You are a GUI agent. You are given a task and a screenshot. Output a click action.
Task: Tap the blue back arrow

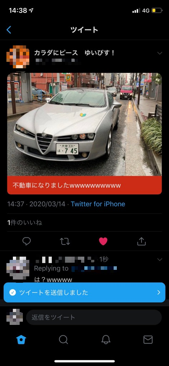[x=9, y=30]
